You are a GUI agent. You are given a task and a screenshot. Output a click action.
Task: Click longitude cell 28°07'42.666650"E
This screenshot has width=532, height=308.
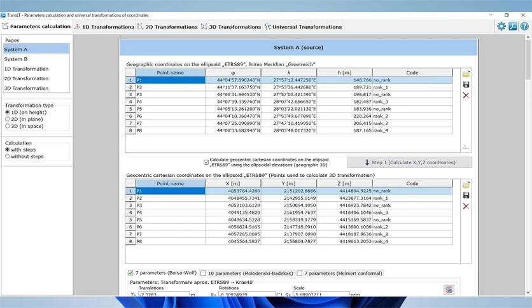pyautogui.click(x=289, y=102)
